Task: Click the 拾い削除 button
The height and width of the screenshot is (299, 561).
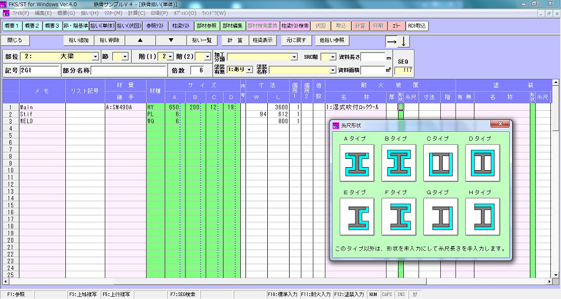Action: click(x=109, y=41)
